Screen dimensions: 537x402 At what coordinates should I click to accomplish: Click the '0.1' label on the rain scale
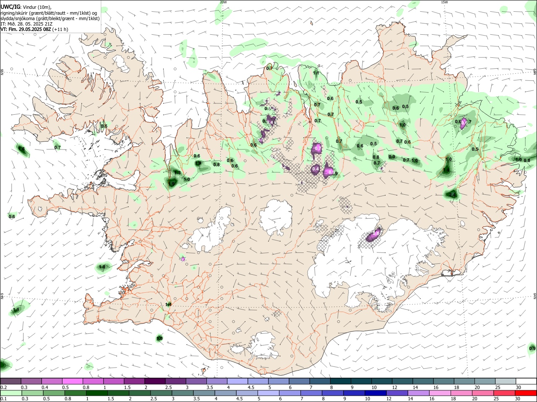pos(4,399)
